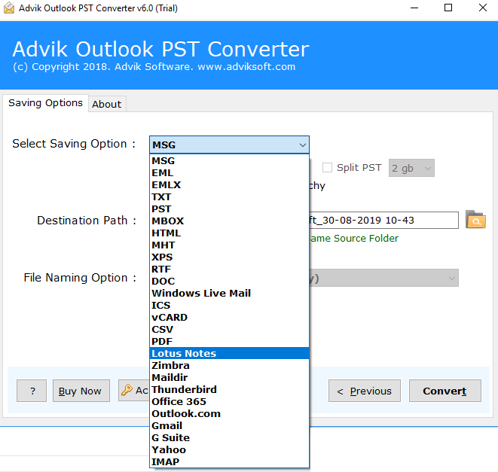Select Office 365 option
498x472 pixels.
[x=229, y=401]
